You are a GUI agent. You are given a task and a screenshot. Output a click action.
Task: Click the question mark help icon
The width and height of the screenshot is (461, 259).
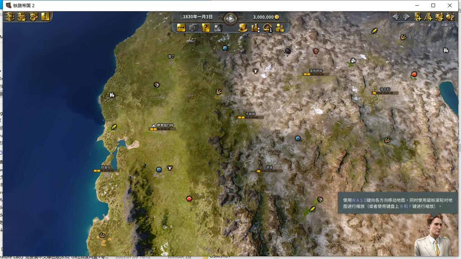point(206,28)
